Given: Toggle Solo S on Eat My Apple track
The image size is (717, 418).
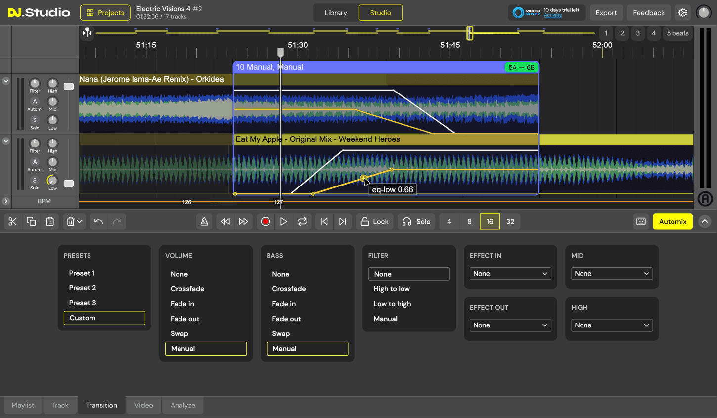Looking at the screenshot, I should coord(35,181).
